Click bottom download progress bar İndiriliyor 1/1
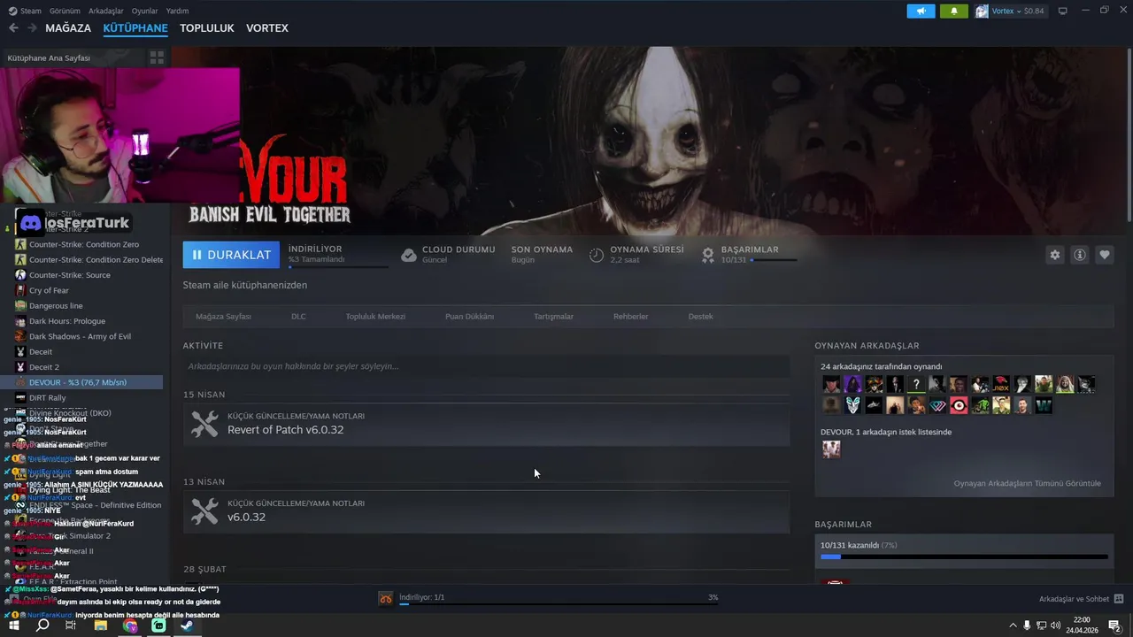 559,604
